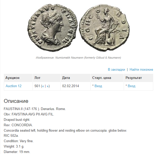155x154 pixels.
Task: Open the Auction 12 link
Action: click(14, 86)
